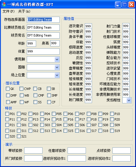This screenshot has width=136, height=167.
Task: Enable the P18 skill checkbox
Action: (x=89, y=119)
